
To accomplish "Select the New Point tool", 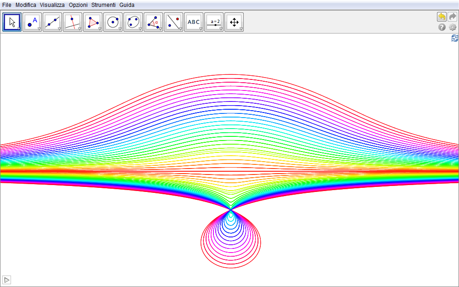I will click(x=32, y=22).
